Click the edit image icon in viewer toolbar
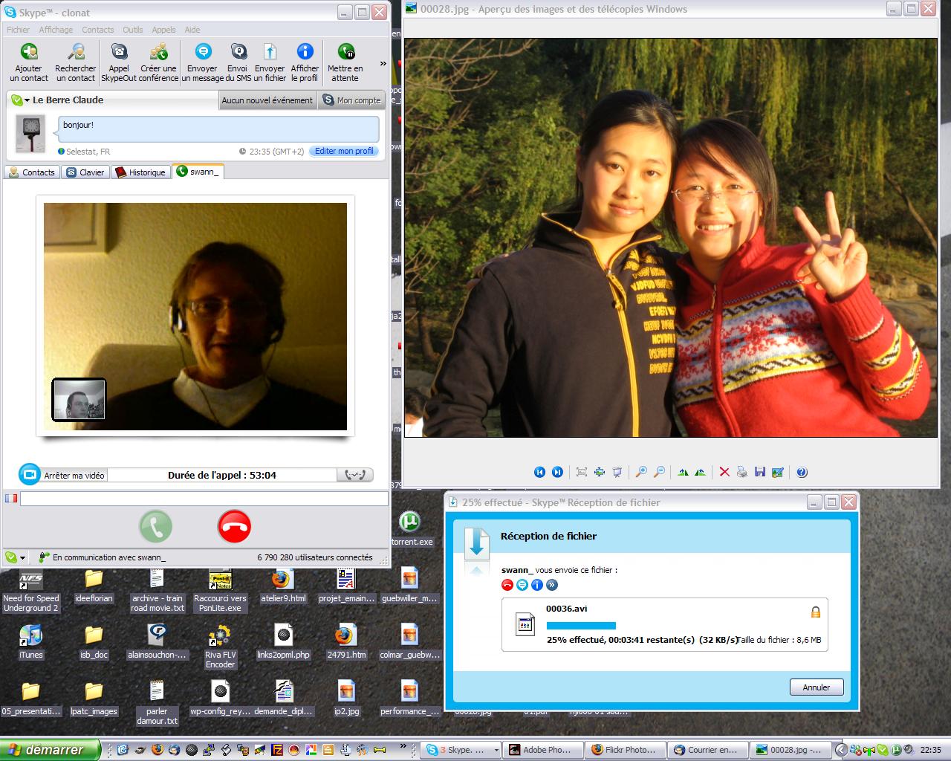Image resolution: width=951 pixels, height=761 pixels. tap(777, 472)
